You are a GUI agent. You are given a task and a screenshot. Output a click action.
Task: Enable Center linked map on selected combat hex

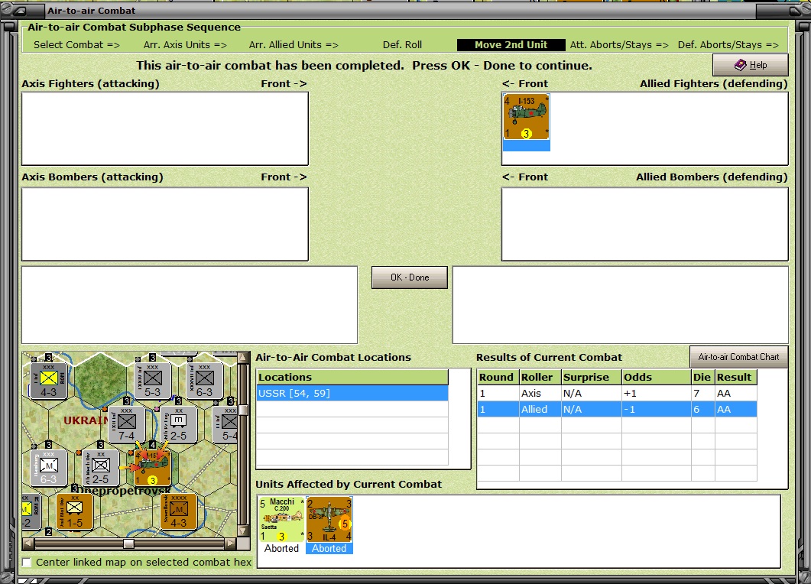coord(27,563)
